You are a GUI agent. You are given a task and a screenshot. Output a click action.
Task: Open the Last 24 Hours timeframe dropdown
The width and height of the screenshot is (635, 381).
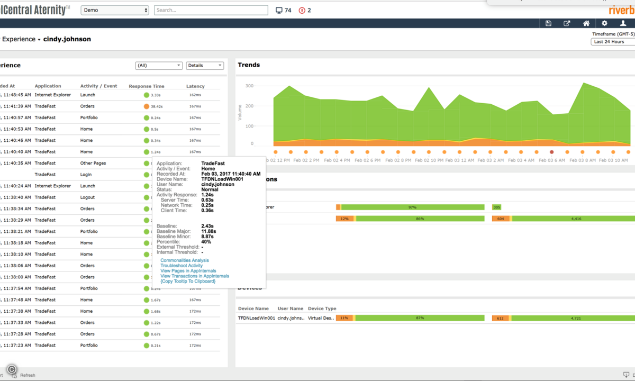click(x=613, y=41)
